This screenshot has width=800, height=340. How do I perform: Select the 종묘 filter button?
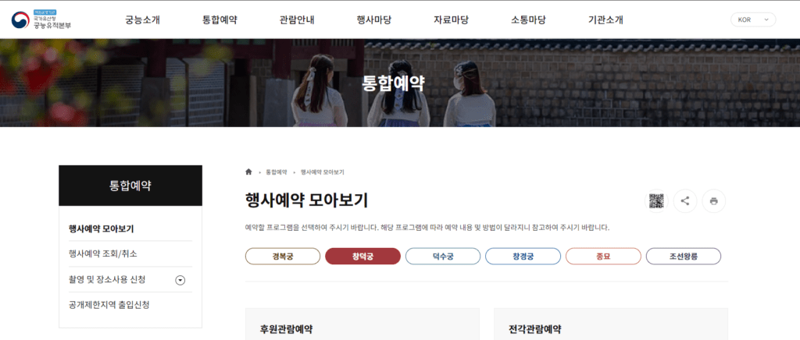tap(603, 256)
